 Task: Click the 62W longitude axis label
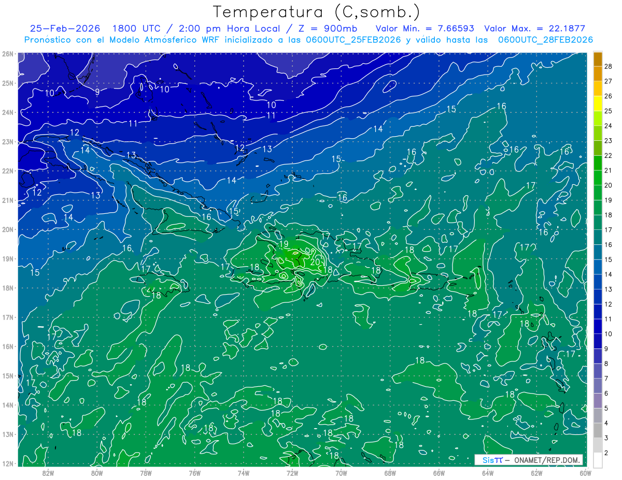(537, 473)
